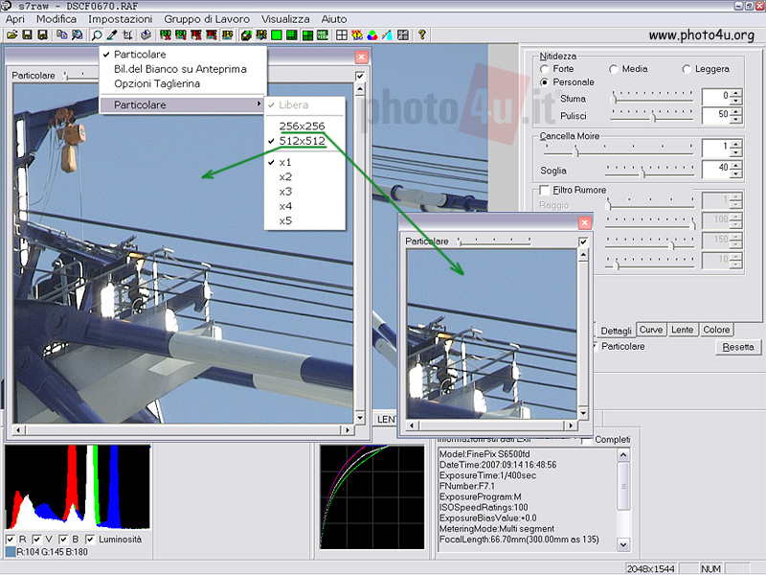Click the Soglia value input field
The width and height of the screenshot is (766, 575).
(716, 168)
